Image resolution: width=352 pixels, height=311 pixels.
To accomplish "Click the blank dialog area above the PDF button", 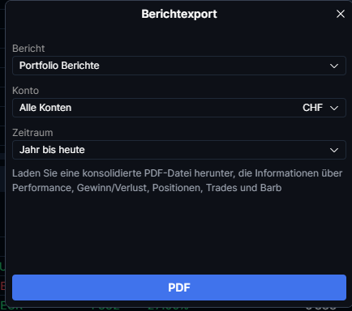I will [x=179, y=232].
